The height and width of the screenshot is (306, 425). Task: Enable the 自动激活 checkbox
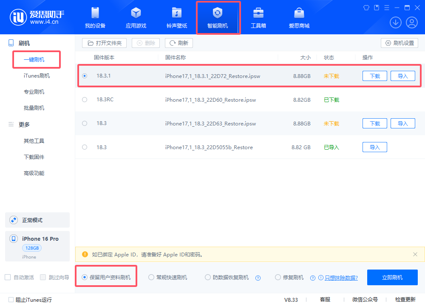pyautogui.click(x=7, y=277)
